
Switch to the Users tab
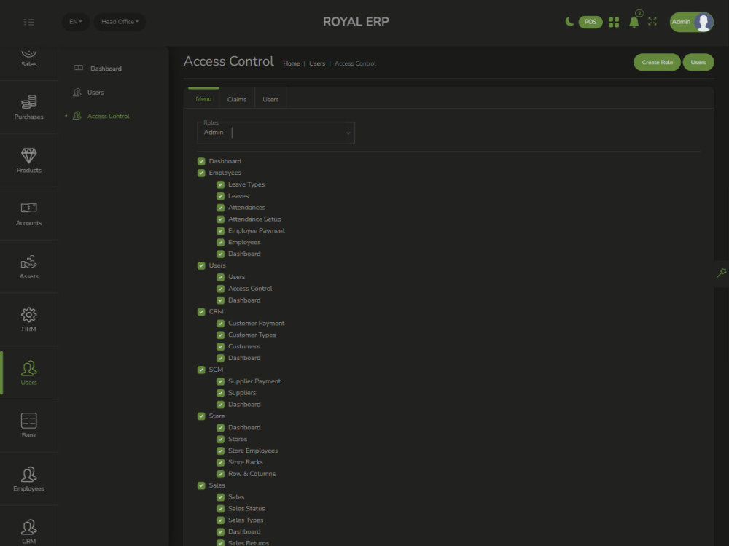click(270, 99)
